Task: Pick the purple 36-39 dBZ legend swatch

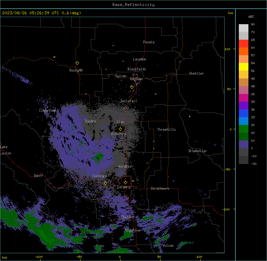Action: 243,106
